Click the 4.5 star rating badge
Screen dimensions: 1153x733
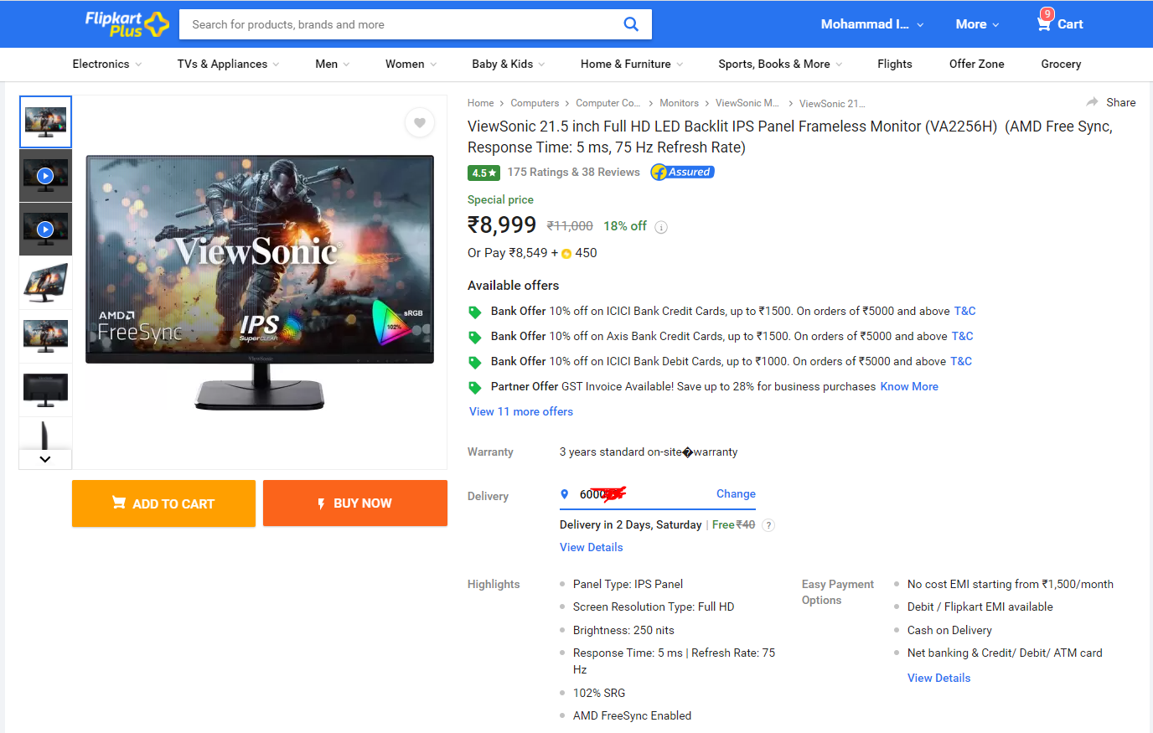483,173
